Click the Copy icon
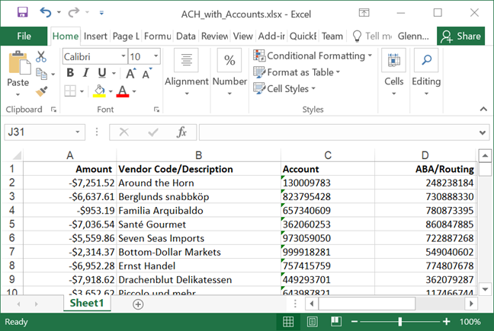The image size is (494, 331). pyautogui.click(x=41, y=74)
